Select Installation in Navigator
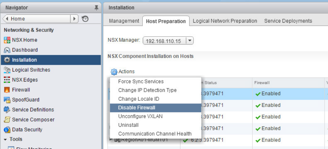The width and height of the screenshot is (328, 149). (x=51, y=60)
